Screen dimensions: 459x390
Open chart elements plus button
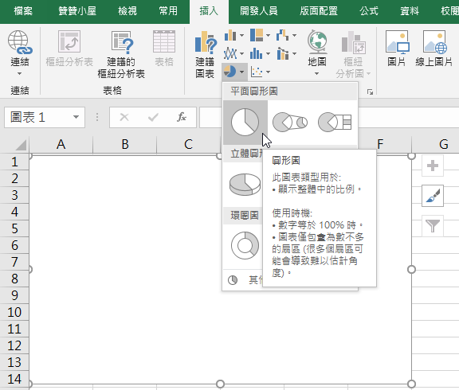433,166
